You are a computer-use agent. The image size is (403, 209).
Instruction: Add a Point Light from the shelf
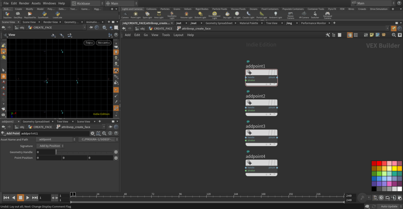tap(136, 15)
